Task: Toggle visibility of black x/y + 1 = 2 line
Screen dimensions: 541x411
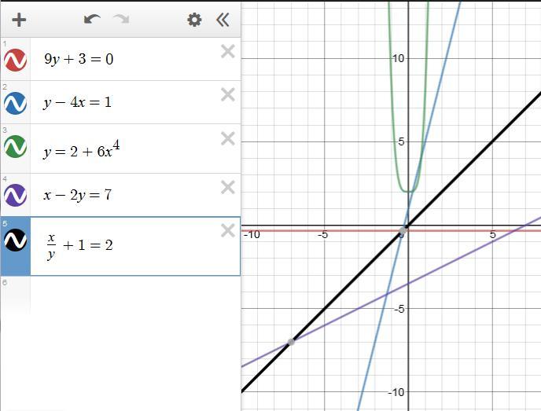Action: (15, 240)
